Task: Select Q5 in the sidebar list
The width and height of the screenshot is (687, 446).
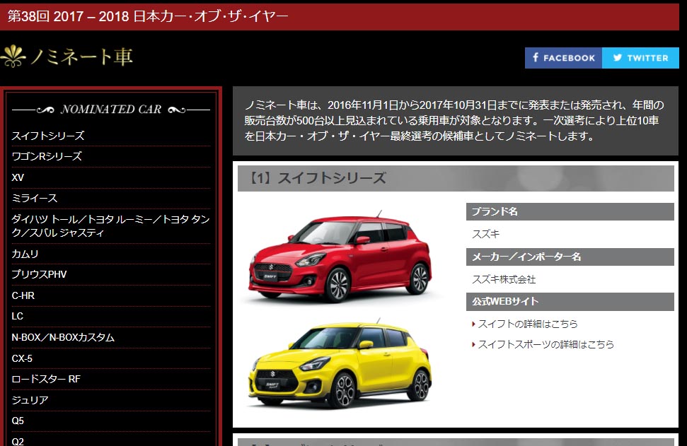Action: [x=18, y=421]
